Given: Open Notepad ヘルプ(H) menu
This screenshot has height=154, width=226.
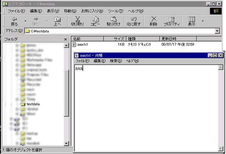Looking at the screenshot, I should pos(132,61).
